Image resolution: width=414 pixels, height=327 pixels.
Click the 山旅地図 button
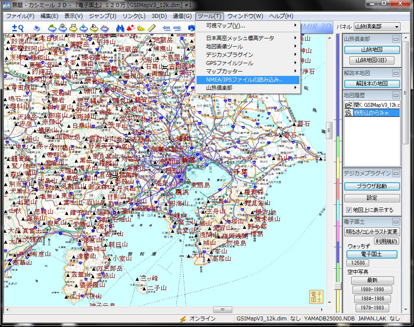tap(372, 50)
